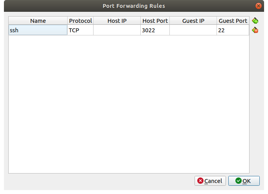Viewport: 268px width, 194px height.
Task: Select the 'ssh' name cell
Action: coord(38,30)
